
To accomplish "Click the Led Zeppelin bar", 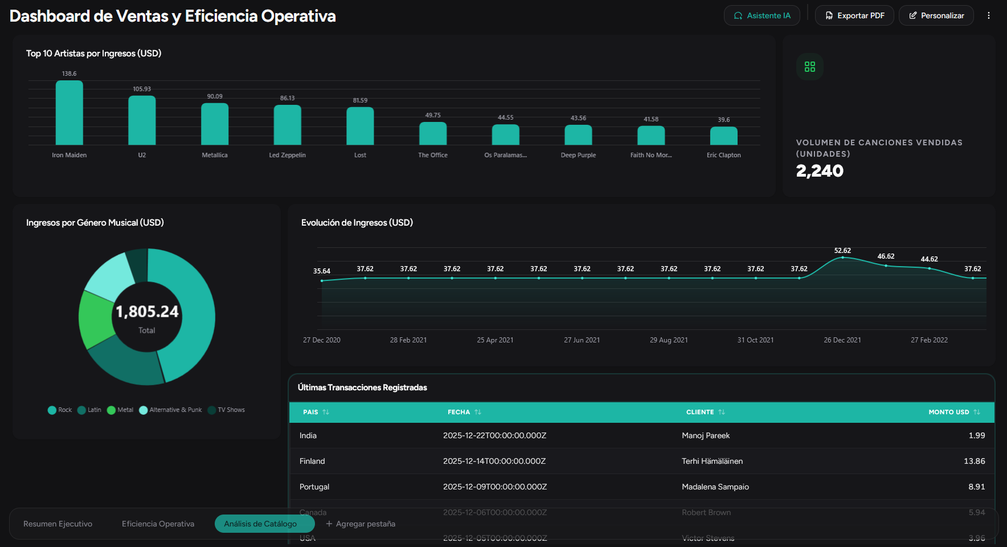I will (288, 125).
